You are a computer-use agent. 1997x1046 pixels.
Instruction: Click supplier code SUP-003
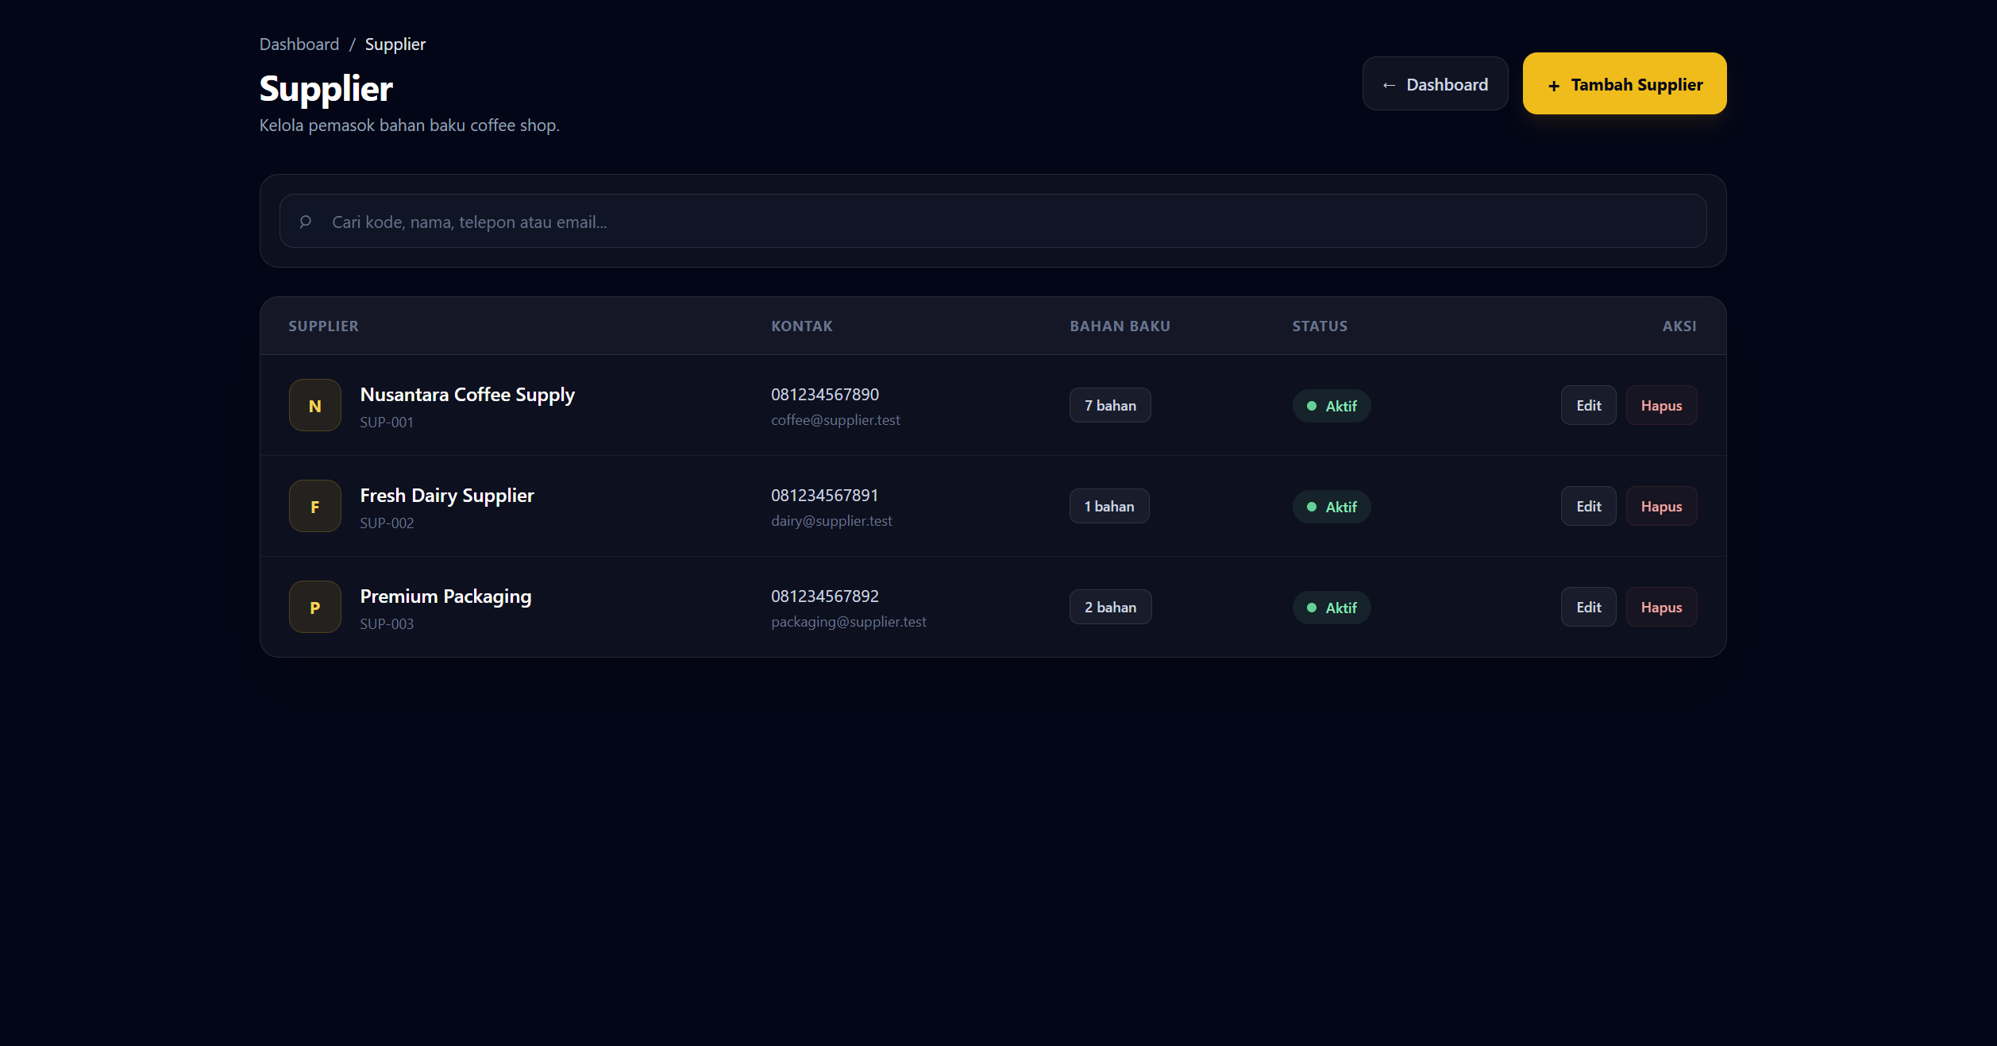click(387, 624)
